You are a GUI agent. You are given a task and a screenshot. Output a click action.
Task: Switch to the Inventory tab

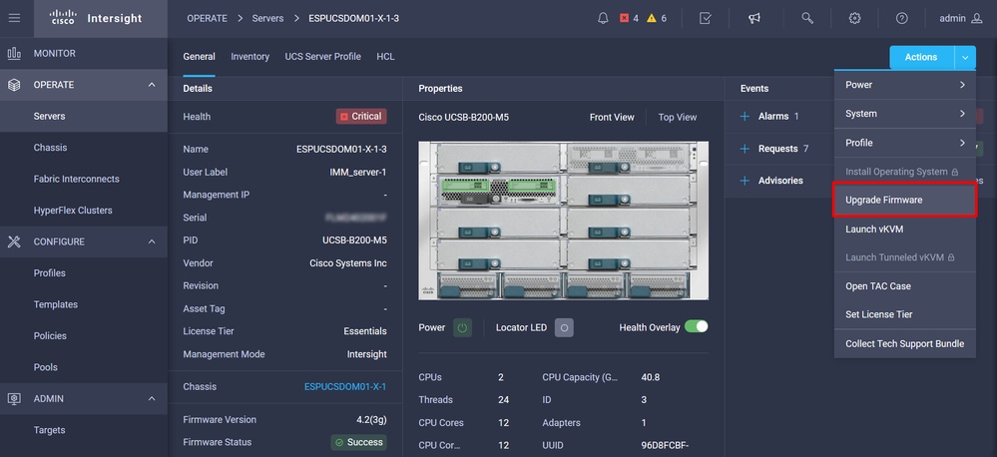tap(249, 57)
